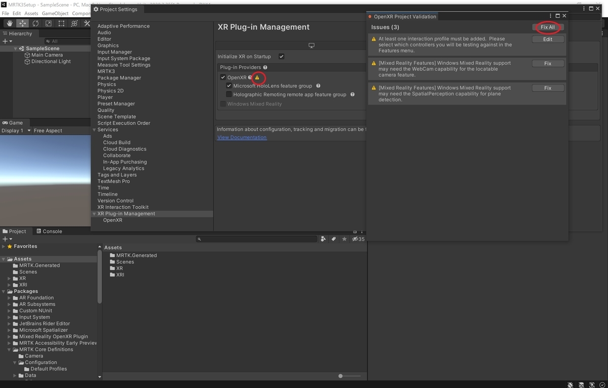Viewport: 608px width, 388px height.
Task: Open the File menu
Action: [x=6, y=13]
